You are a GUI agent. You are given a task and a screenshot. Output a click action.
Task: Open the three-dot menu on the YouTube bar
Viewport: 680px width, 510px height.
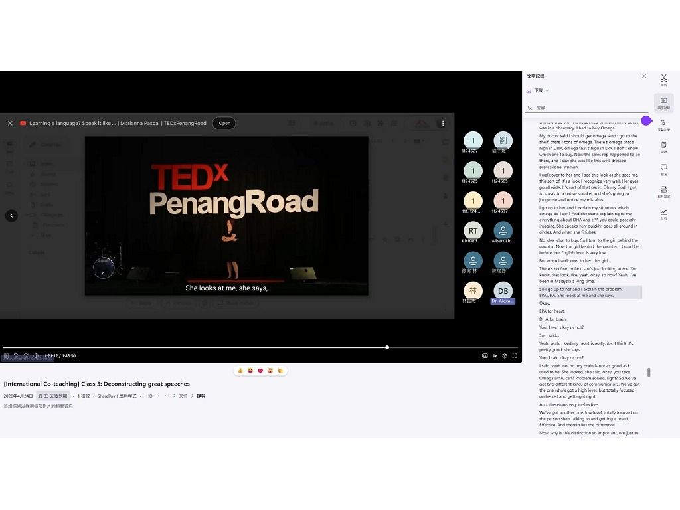[443, 123]
